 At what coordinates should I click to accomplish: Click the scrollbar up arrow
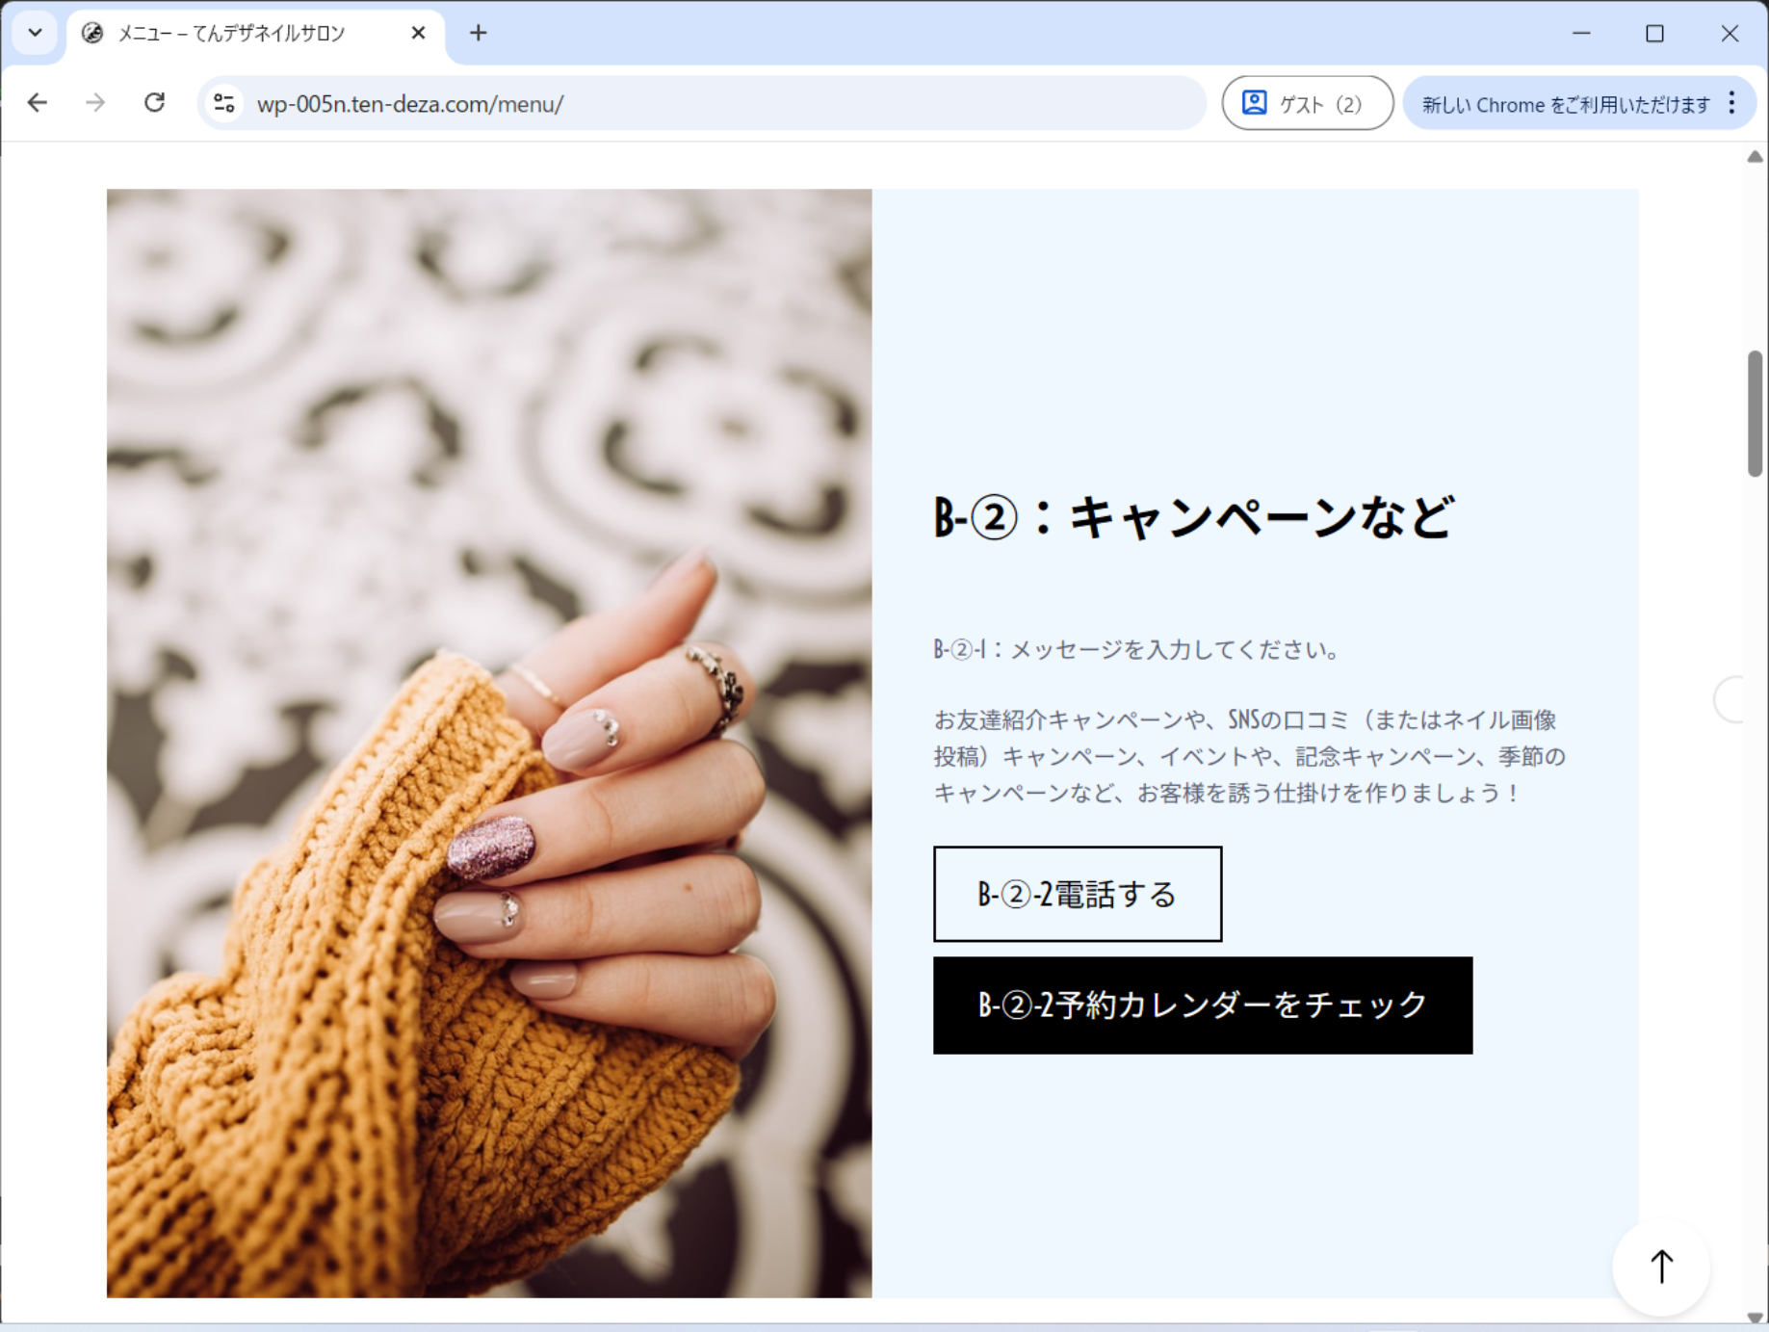coord(1755,157)
